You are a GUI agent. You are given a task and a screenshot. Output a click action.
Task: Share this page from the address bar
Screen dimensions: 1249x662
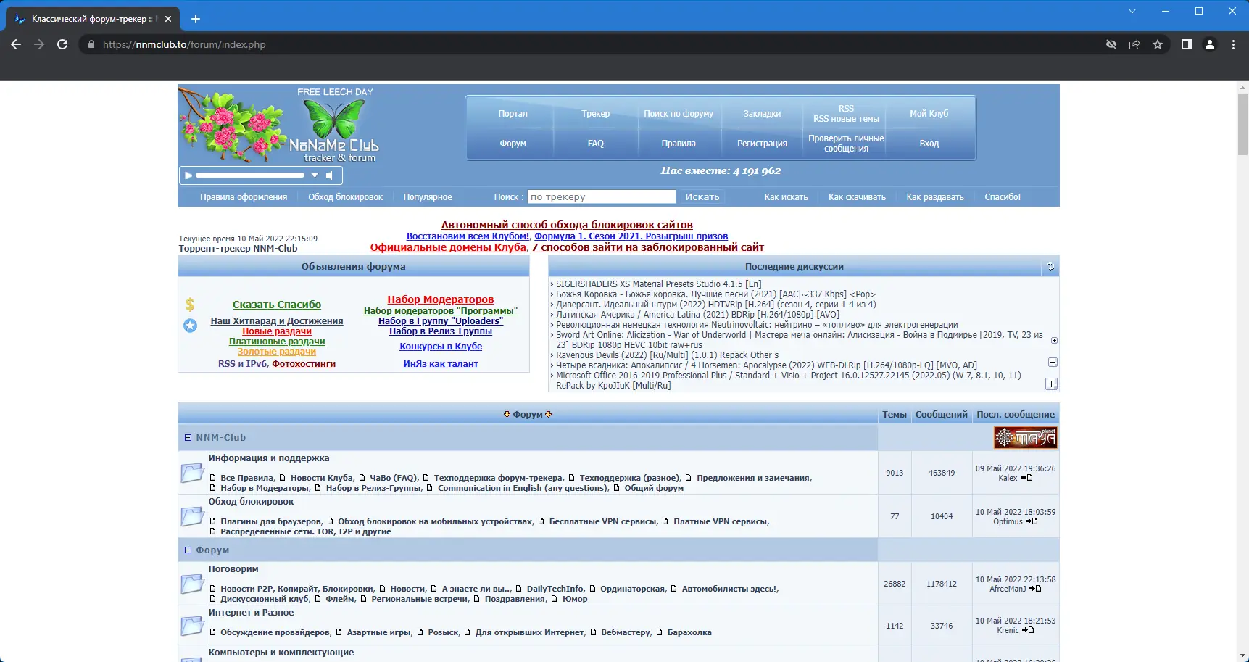click(1134, 44)
